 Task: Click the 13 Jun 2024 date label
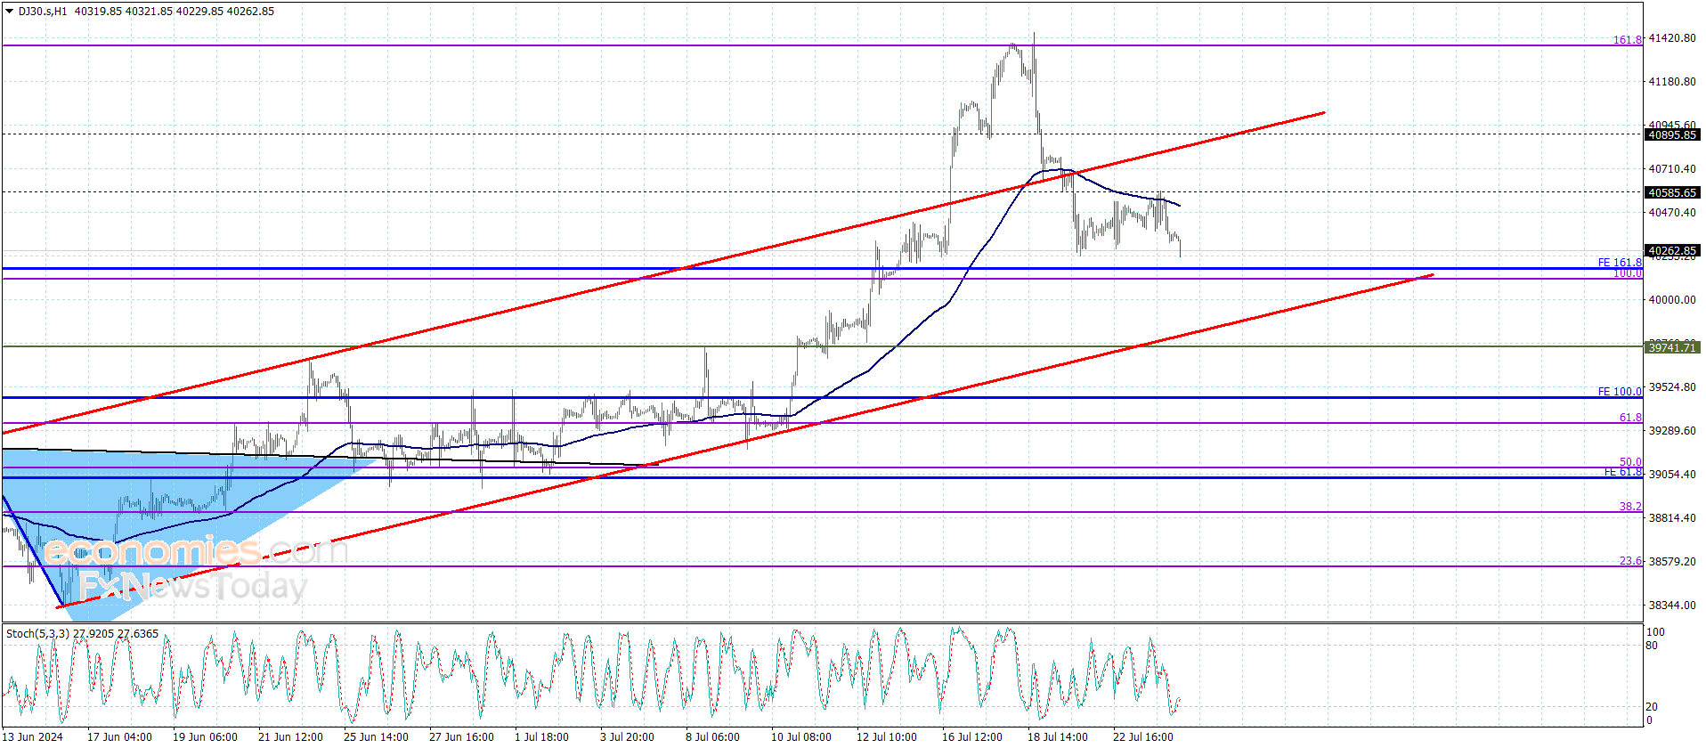tap(33, 736)
